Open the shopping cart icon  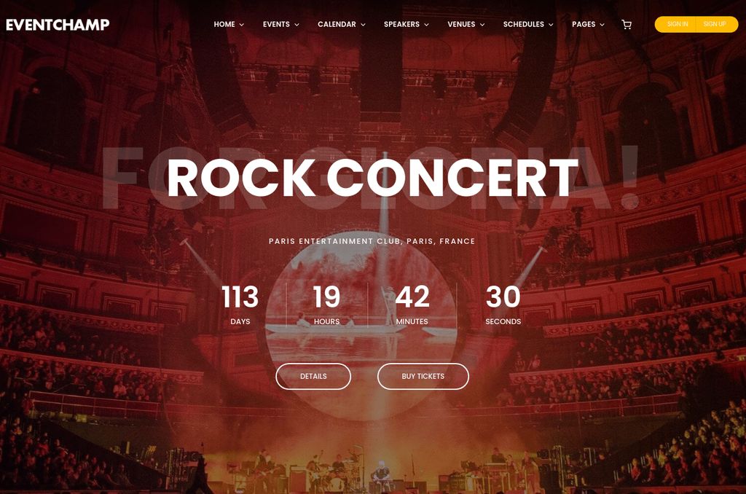(627, 24)
